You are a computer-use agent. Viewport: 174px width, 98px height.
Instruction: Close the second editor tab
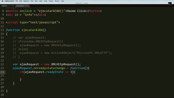28,6
